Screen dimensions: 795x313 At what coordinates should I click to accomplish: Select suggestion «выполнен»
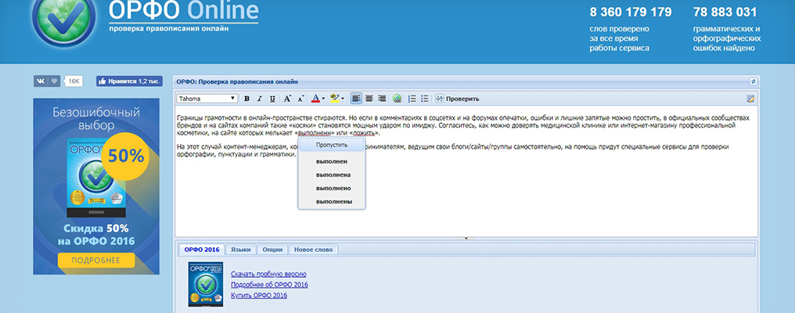pyautogui.click(x=332, y=162)
